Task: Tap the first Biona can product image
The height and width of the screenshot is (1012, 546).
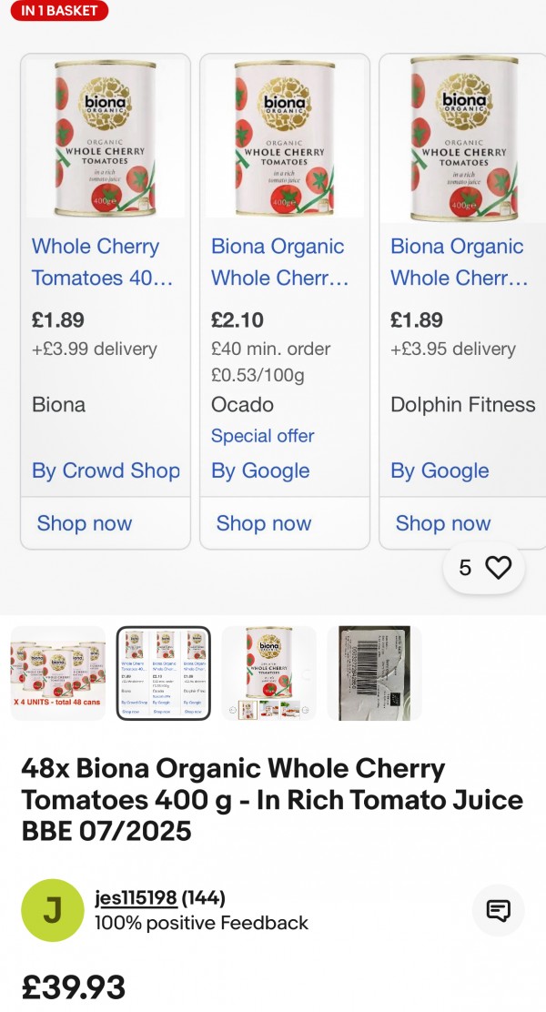Action: point(106,137)
